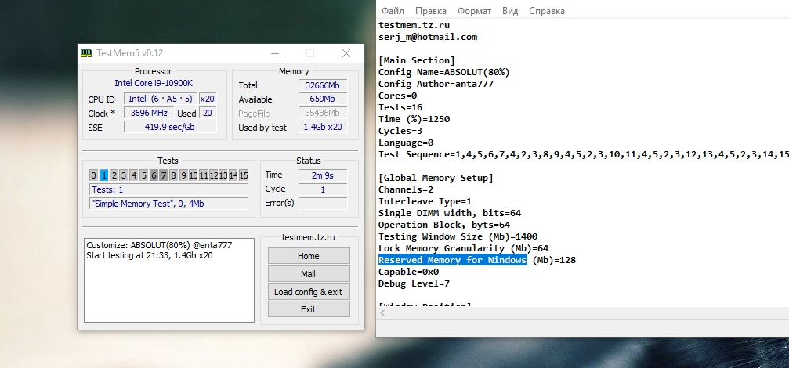The image size is (789, 368).
Task: Click the TestMem5 memory chip title icon
Action: coord(86,53)
